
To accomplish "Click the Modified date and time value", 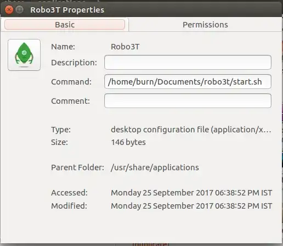I will tap(191, 206).
